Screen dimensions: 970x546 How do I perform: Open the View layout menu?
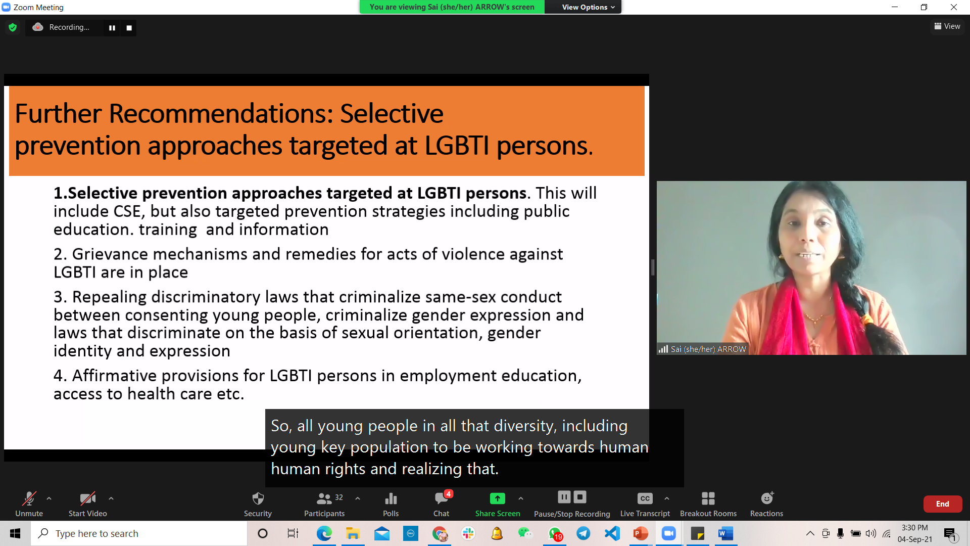click(x=947, y=26)
